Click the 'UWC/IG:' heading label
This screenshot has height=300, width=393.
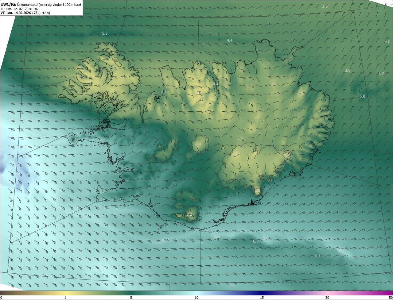pyautogui.click(x=9, y=4)
